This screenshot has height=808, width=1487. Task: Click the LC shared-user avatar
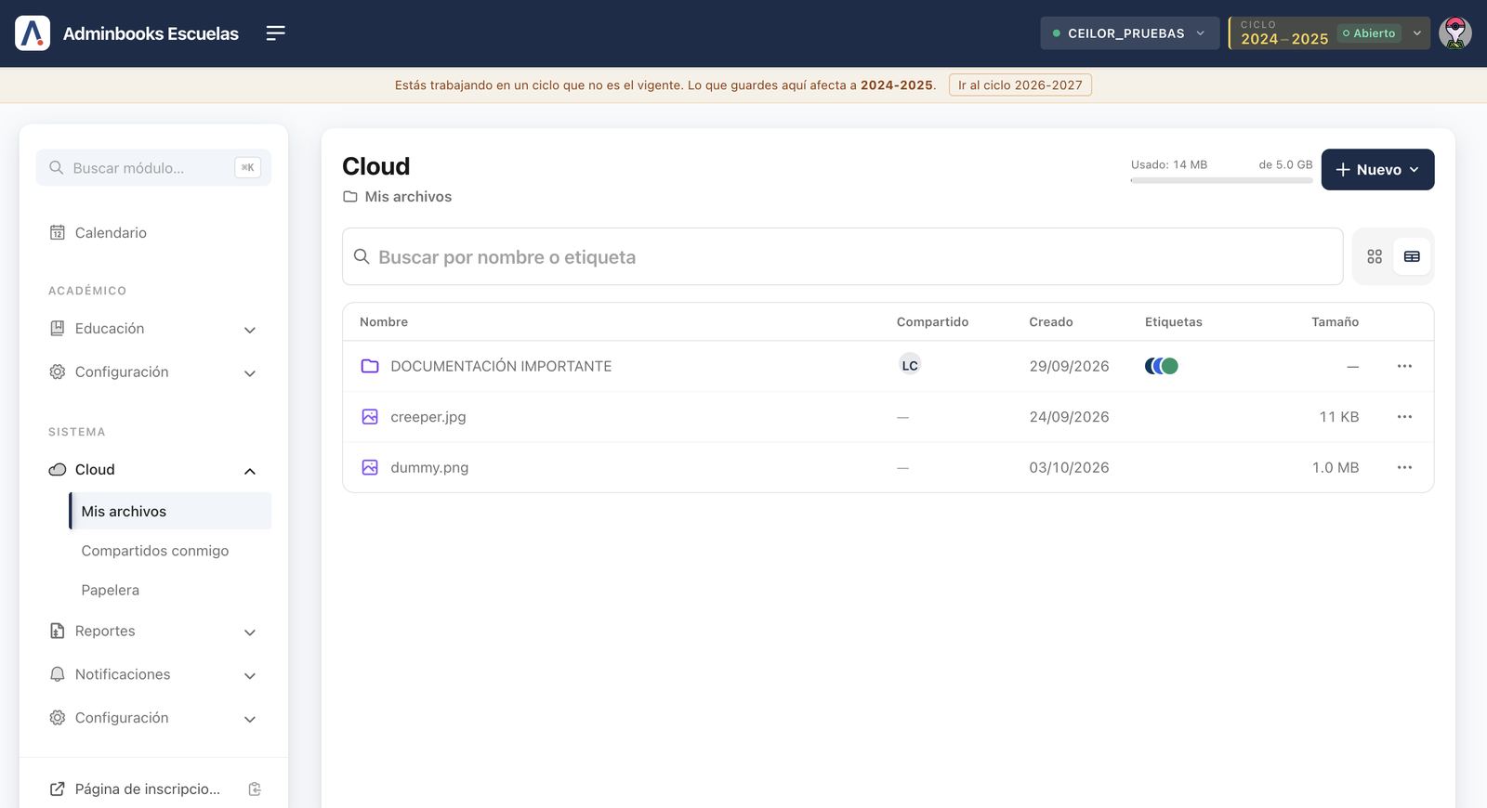pos(910,365)
